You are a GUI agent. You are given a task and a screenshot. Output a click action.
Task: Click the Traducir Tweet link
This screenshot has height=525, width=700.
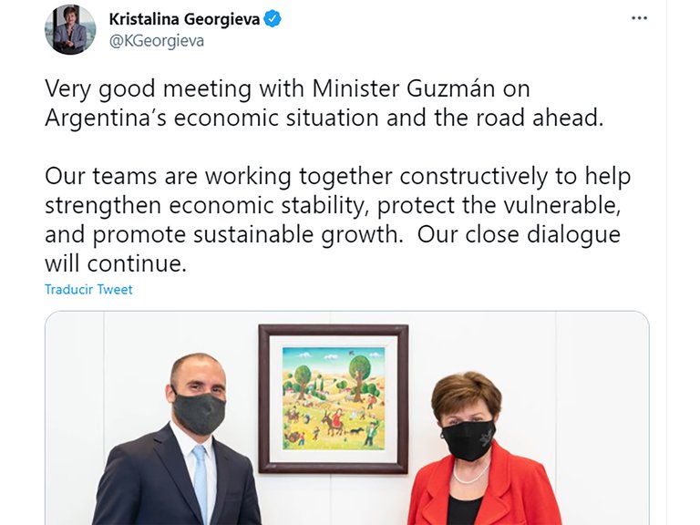88,289
